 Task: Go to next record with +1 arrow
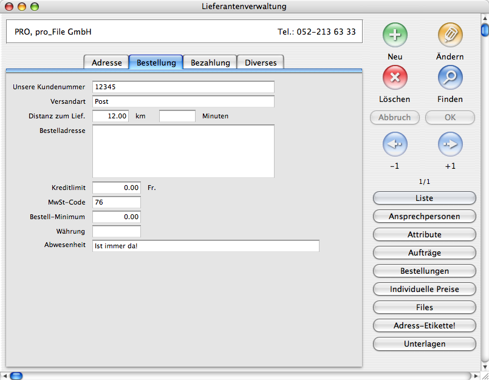click(x=450, y=144)
